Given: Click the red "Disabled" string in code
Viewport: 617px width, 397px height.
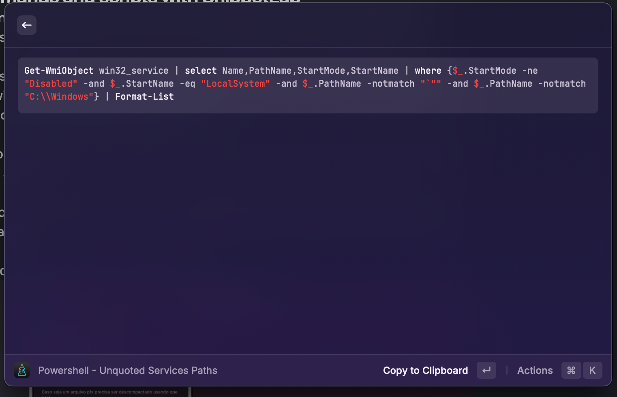Looking at the screenshot, I should (x=51, y=83).
